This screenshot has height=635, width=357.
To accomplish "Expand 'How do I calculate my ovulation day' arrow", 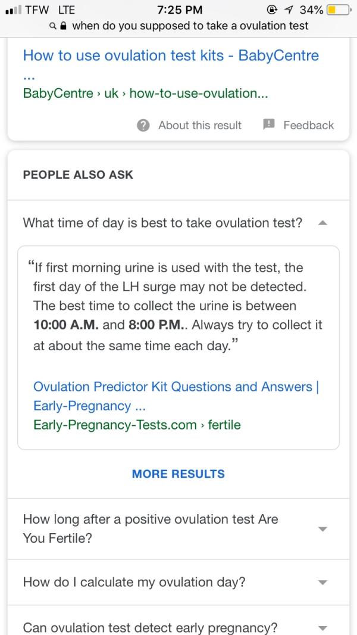I will coord(322,583).
